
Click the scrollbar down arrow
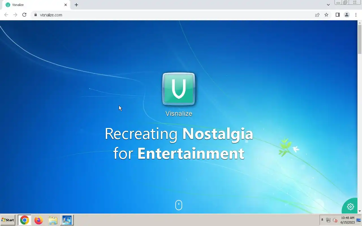360,211
